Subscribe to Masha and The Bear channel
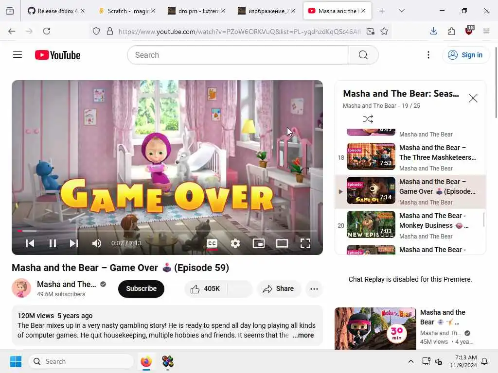Viewport: 498px width, 373px height. coord(142,288)
